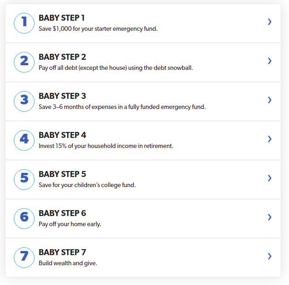Expand Baby Step 1 using its chevron
The image size is (289, 285).
click(270, 22)
